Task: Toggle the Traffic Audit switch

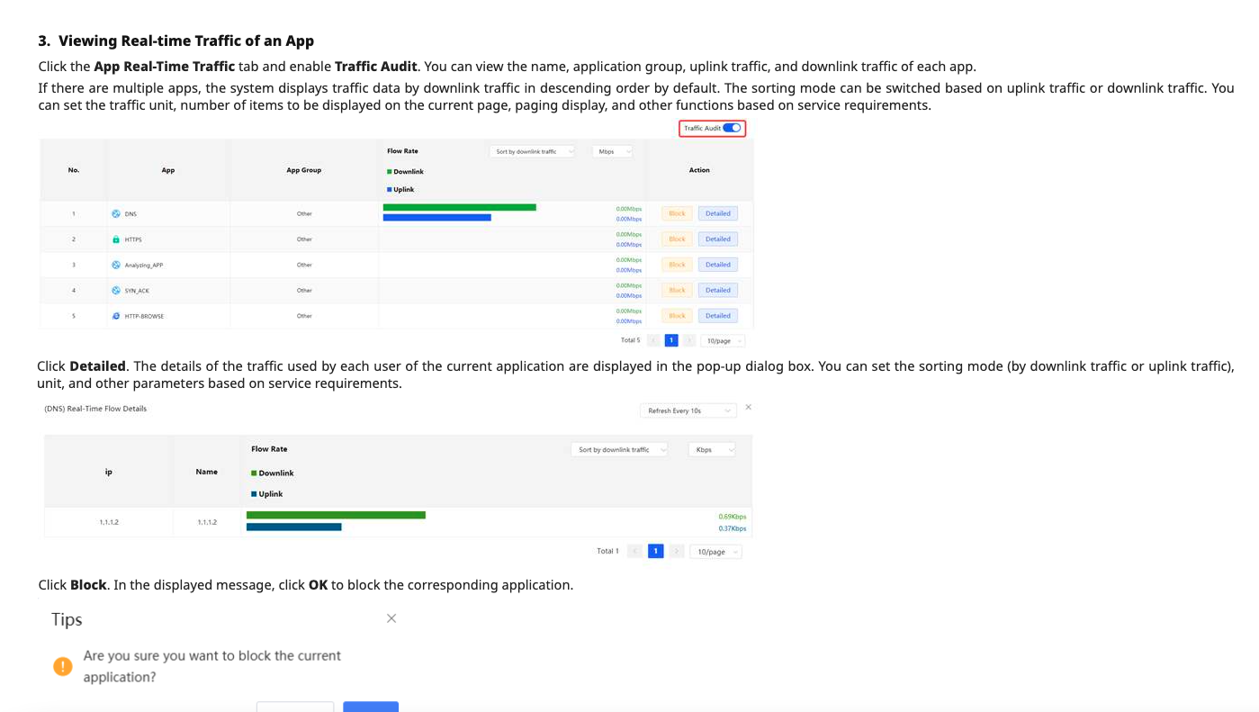Action: pos(732,128)
